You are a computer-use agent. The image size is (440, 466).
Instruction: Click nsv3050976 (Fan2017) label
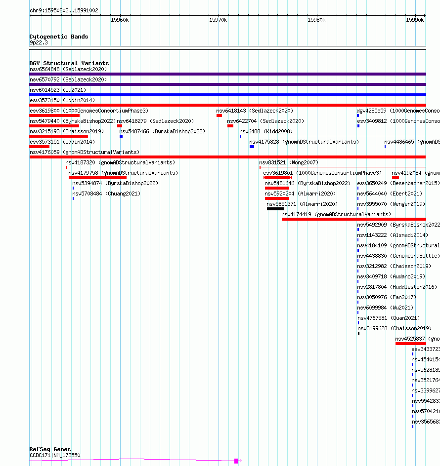387,298
